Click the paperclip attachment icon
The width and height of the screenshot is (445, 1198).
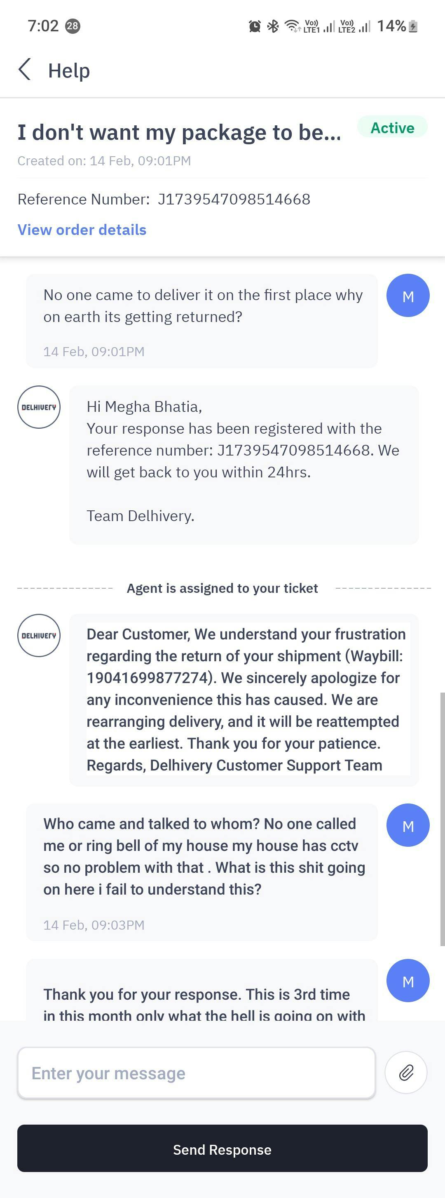click(x=406, y=1072)
